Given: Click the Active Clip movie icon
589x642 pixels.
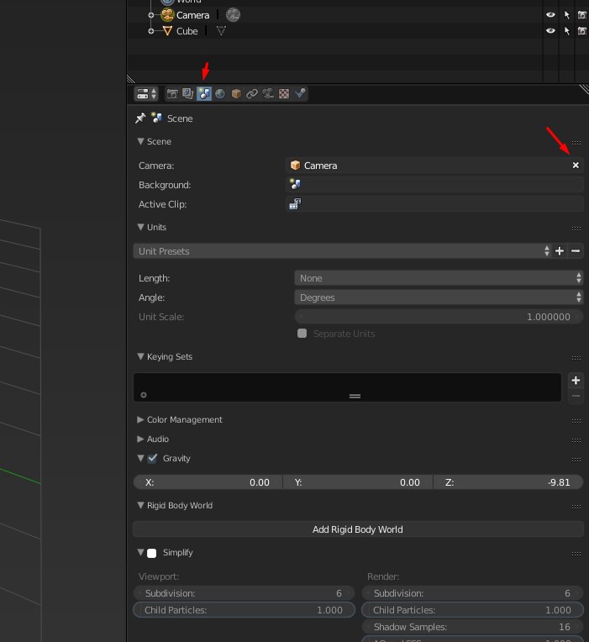Looking at the screenshot, I should tap(295, 203).
